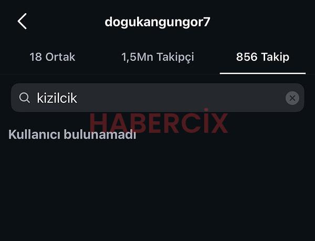Return to profile via back chevron
Viewport: 315px width, 241px height.
coord(22,22)
